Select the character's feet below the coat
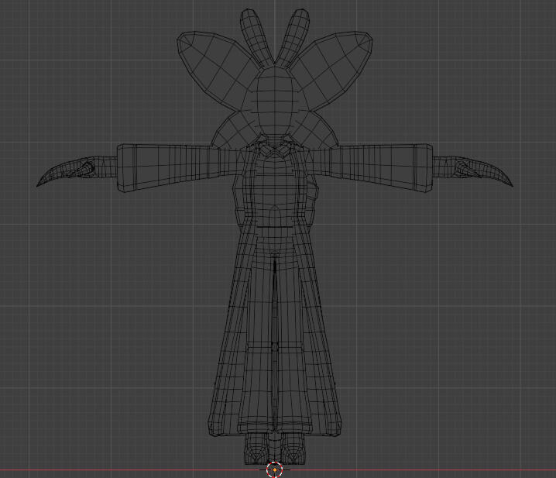The height and width of the screenshot is (478, 556). coord(275,448)
